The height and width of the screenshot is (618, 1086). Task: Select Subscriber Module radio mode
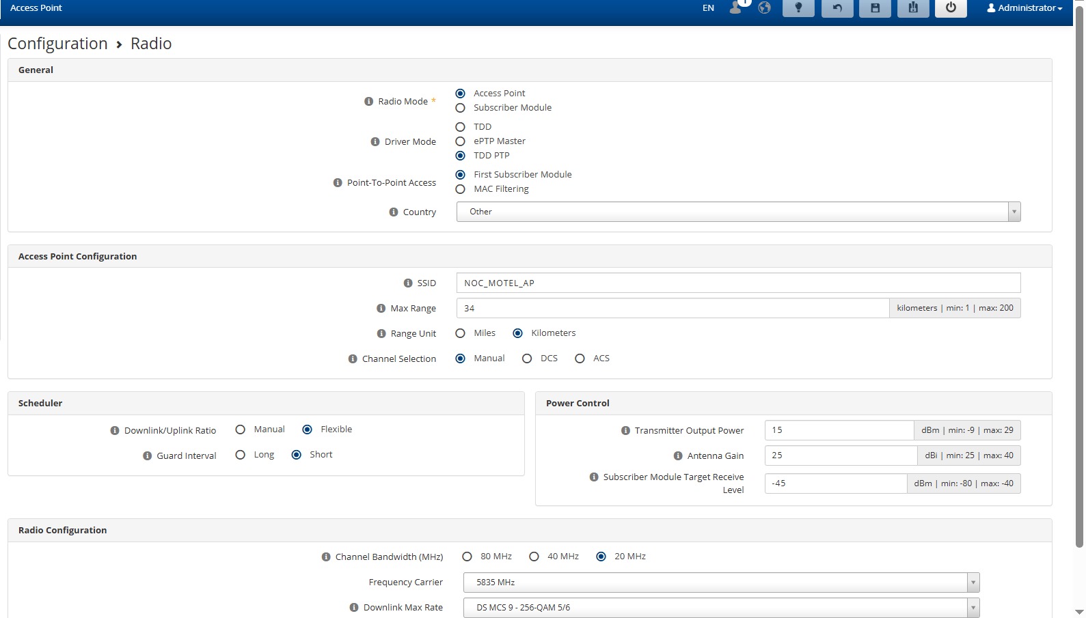coord(461,108)
